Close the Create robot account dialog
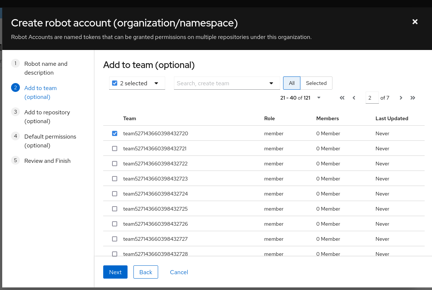The image size is (432, 290). click(415, 22)
